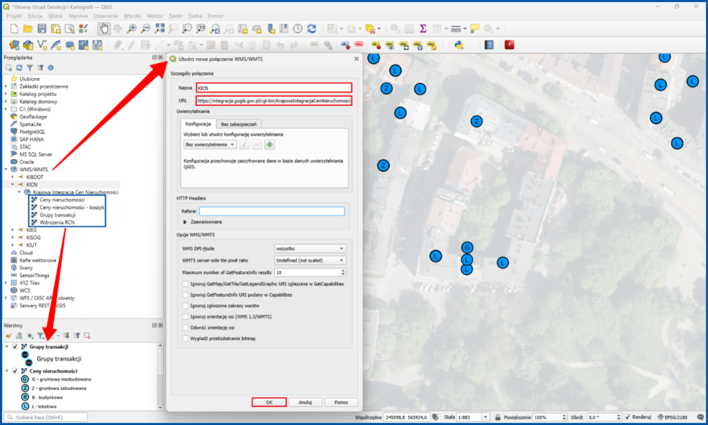This screenshot has width=708, height=425.
Task: Open the Bez uwierzytelnienia dropdown
Action: click(x=210, y=145)
